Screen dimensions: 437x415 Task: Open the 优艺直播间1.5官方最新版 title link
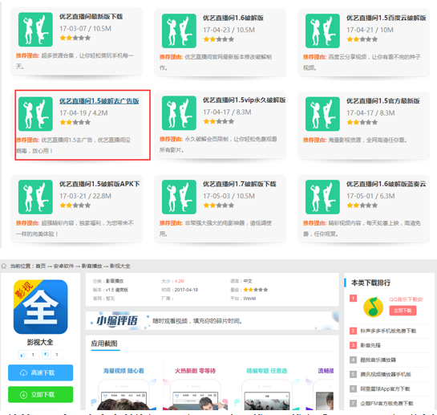[383, 101]
